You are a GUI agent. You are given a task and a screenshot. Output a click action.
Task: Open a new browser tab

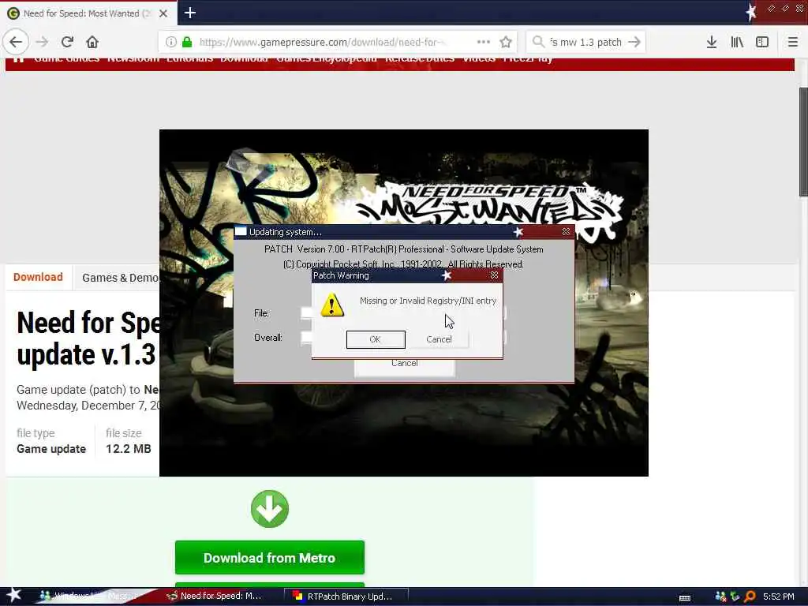(x=190, y=13)
